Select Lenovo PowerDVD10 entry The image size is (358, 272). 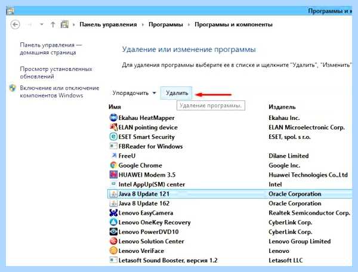(149, 232)
